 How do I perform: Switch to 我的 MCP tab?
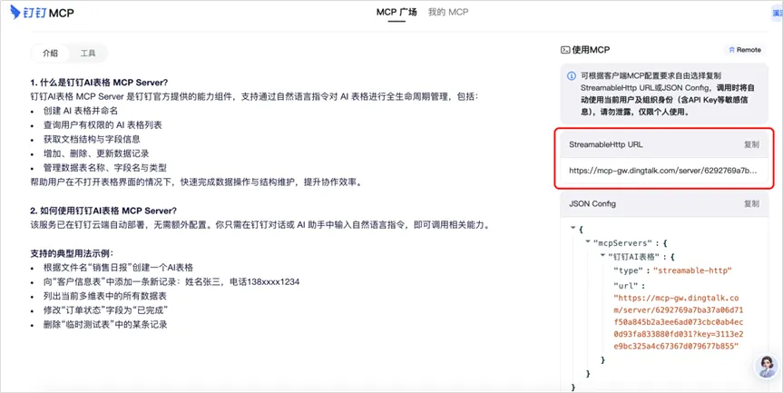tap(448, 12)
